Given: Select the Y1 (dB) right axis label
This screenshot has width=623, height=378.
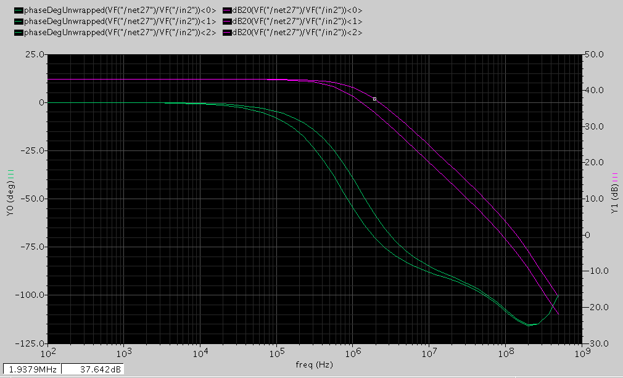Looking at the screenshot, I should [614, 199].
